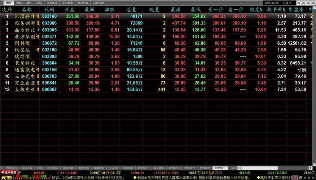The height and width of the screenshot is (180, 316).
Task: Switch to the 指标 tab
Action: pyautogui.click(x=39, y=3)
